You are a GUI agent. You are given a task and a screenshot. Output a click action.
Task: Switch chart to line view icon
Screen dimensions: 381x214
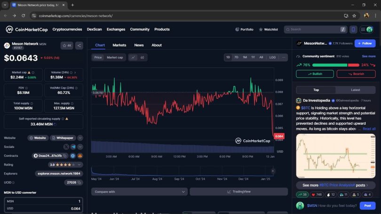tap(133, 57)
